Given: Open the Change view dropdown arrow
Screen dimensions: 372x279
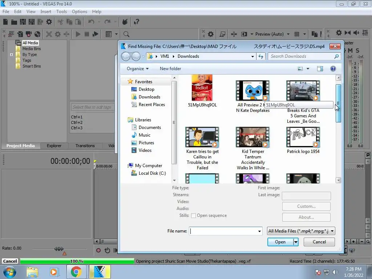Looking at the screenshot, I should pyautogui.click(x=308, y=69).
